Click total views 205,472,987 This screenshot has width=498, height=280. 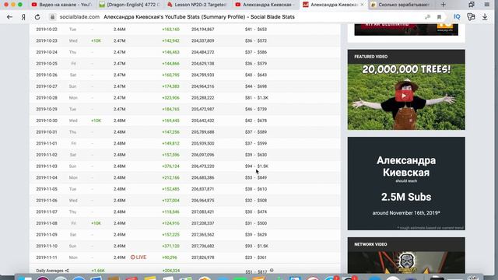coord(202,109)
